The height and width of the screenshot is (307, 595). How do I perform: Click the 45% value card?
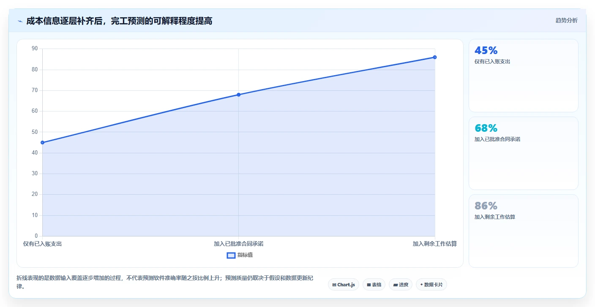[x=523, y=76]
